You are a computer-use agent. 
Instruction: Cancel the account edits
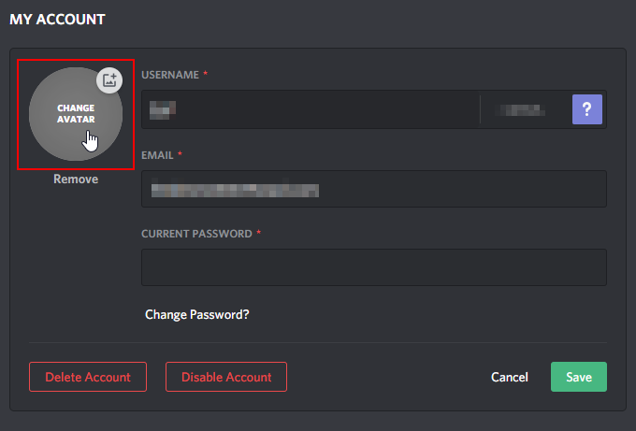(510, 377)
